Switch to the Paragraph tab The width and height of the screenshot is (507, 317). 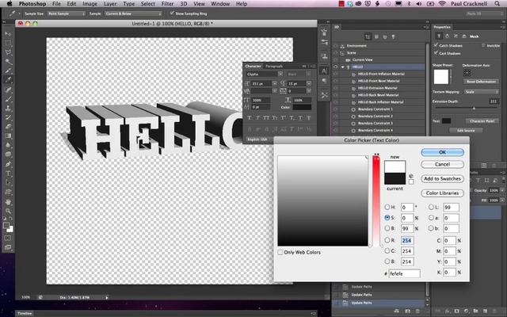point(273,66)
